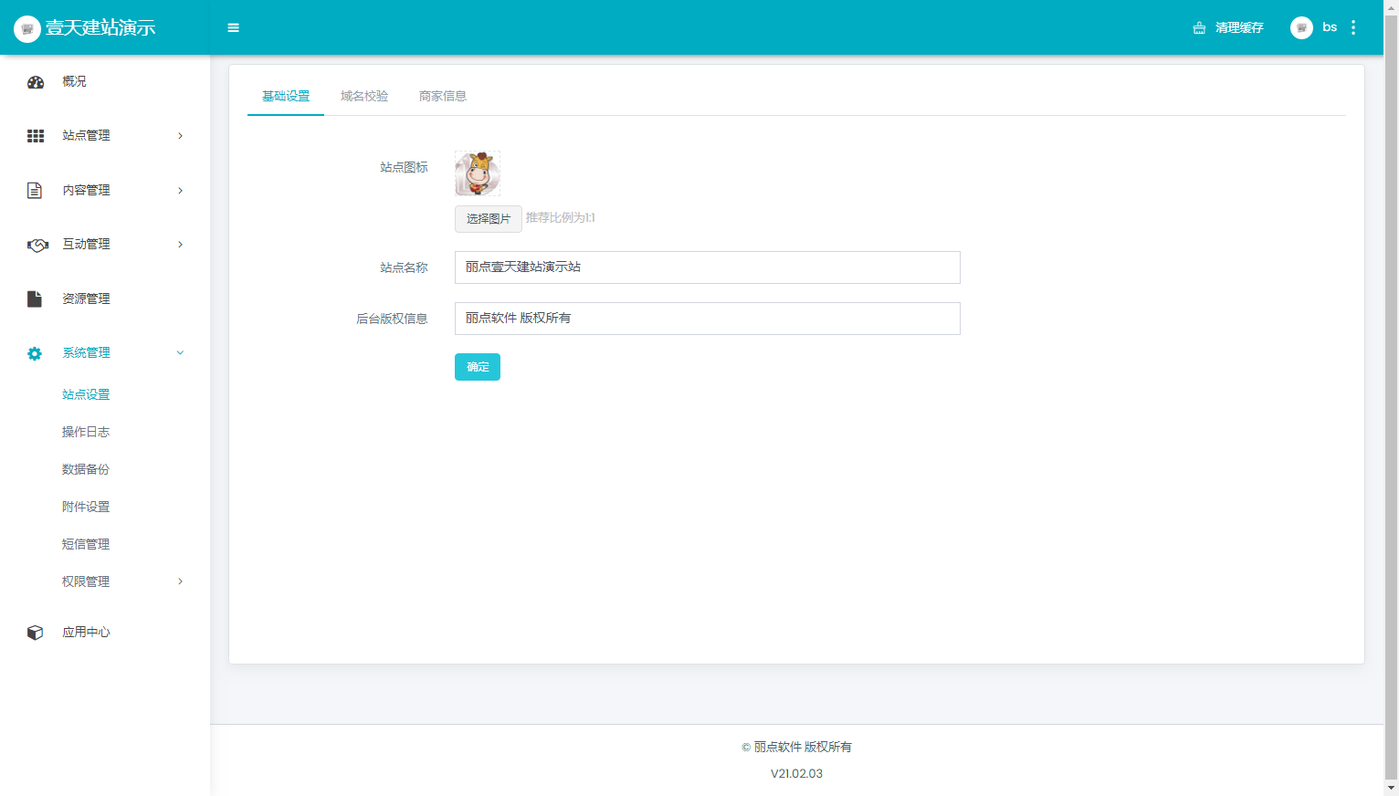Click the 站点名称 input field
The height and width of the screenshot is (796, 1399).
[708, 267]
